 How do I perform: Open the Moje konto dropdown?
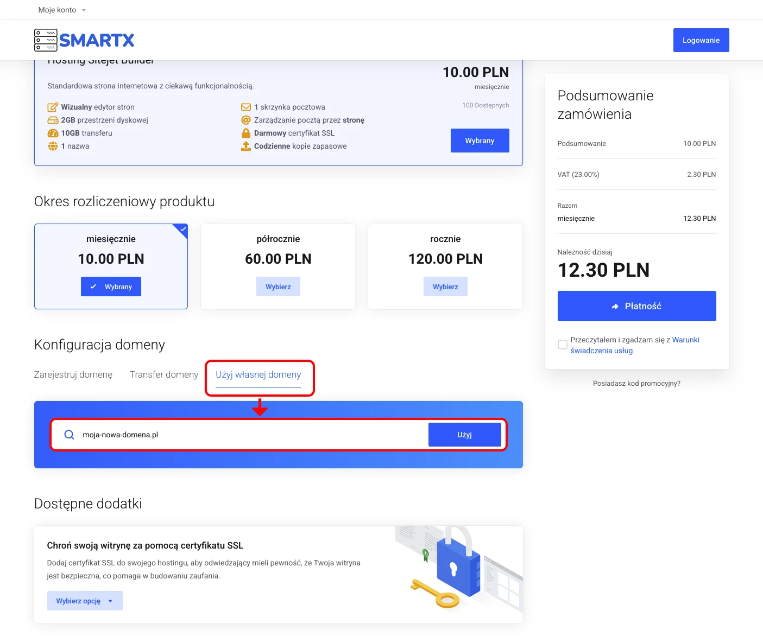(62, 10)
